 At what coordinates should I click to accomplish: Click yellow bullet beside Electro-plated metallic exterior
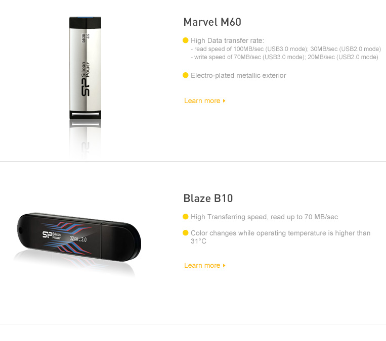(186, 75)
